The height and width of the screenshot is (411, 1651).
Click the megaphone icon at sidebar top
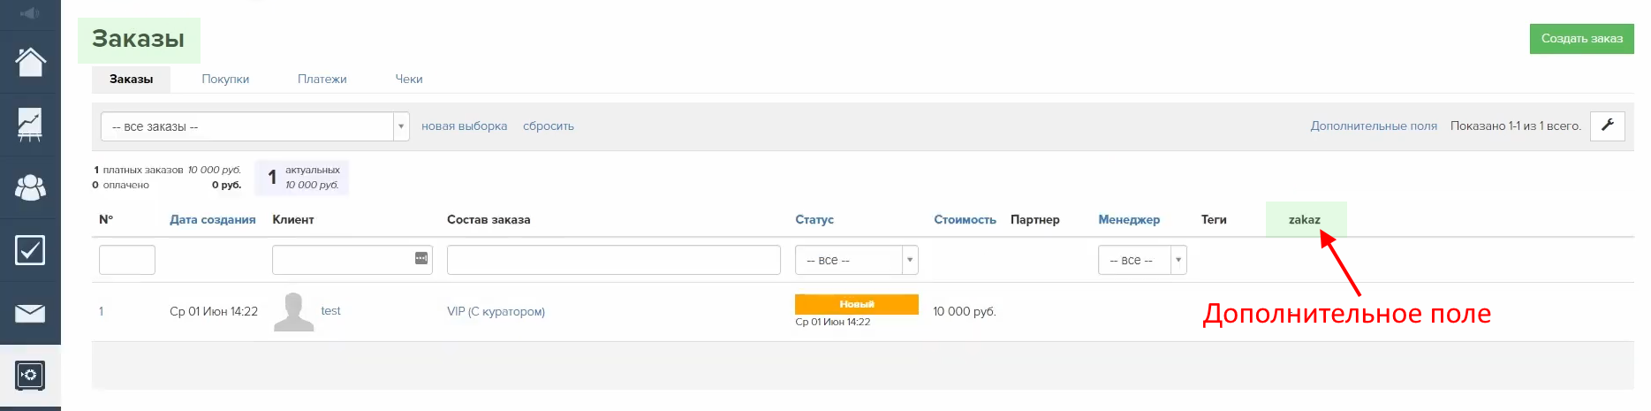pos(30,13)
